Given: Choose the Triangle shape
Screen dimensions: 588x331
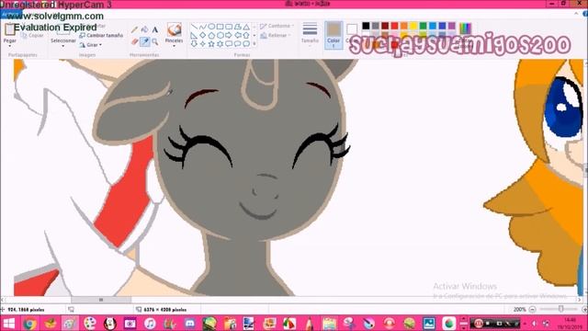Looking at the screenshot, I should point(246,27).
